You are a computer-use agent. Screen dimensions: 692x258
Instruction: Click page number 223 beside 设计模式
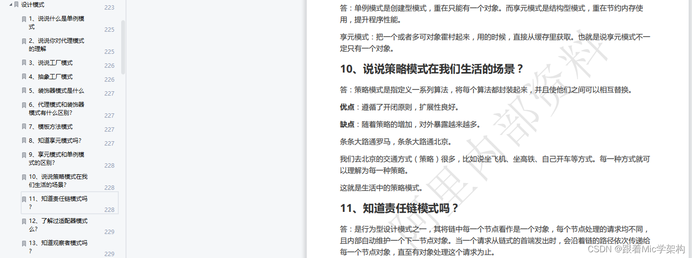pyautogui.click(x=109, y=8)
